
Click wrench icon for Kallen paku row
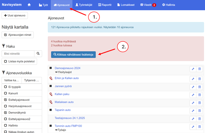pyautogui.click(x=193, y=95)
